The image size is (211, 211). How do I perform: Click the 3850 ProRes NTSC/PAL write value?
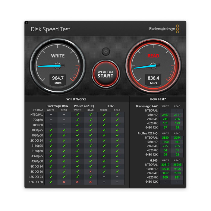165,138
